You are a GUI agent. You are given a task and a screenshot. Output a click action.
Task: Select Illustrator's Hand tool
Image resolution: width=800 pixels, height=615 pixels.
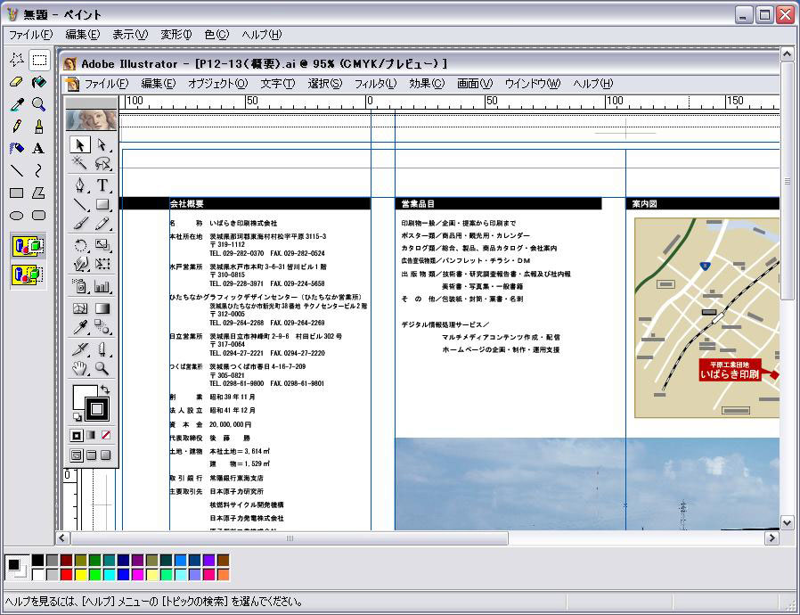pos(80,368)
